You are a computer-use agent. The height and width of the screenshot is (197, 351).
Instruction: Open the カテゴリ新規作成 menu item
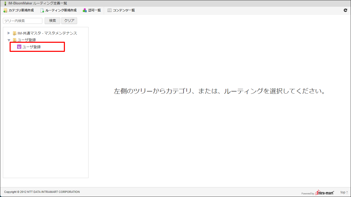pyautogui.click(x=21, y=10)
